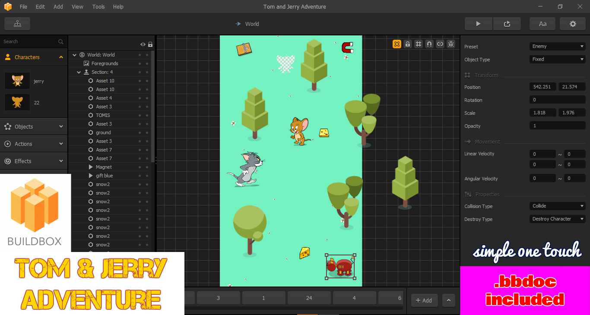
Task: Click the Buildbox logo in title bar
Action: tap(8, 6)
